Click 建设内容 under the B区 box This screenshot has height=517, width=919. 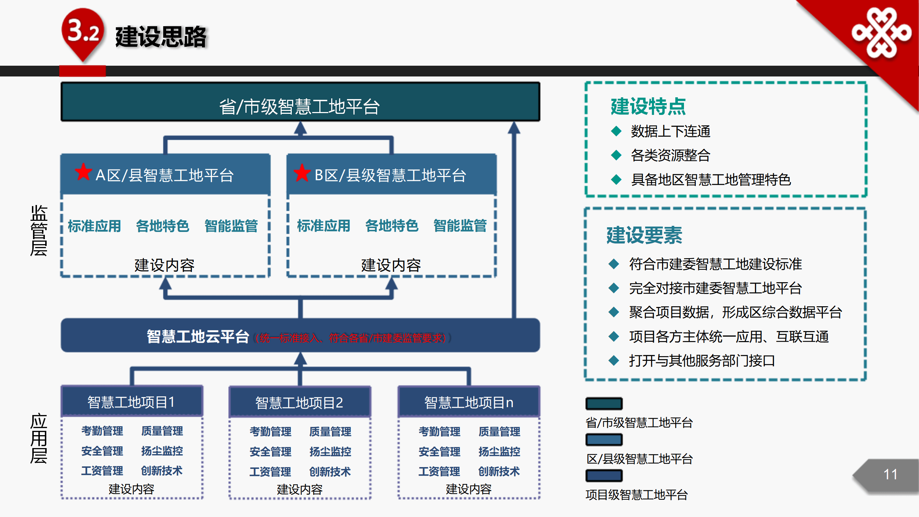pos(391,265)
